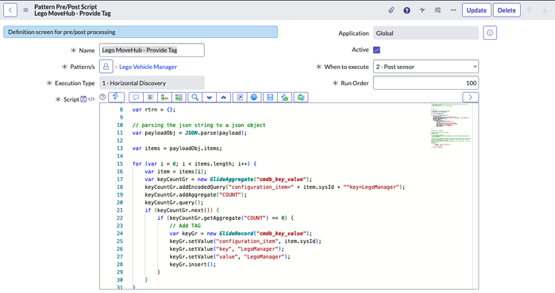Open the When to execute dropdown
Screen dimensions: 555x293
click(x=426, y=67)
